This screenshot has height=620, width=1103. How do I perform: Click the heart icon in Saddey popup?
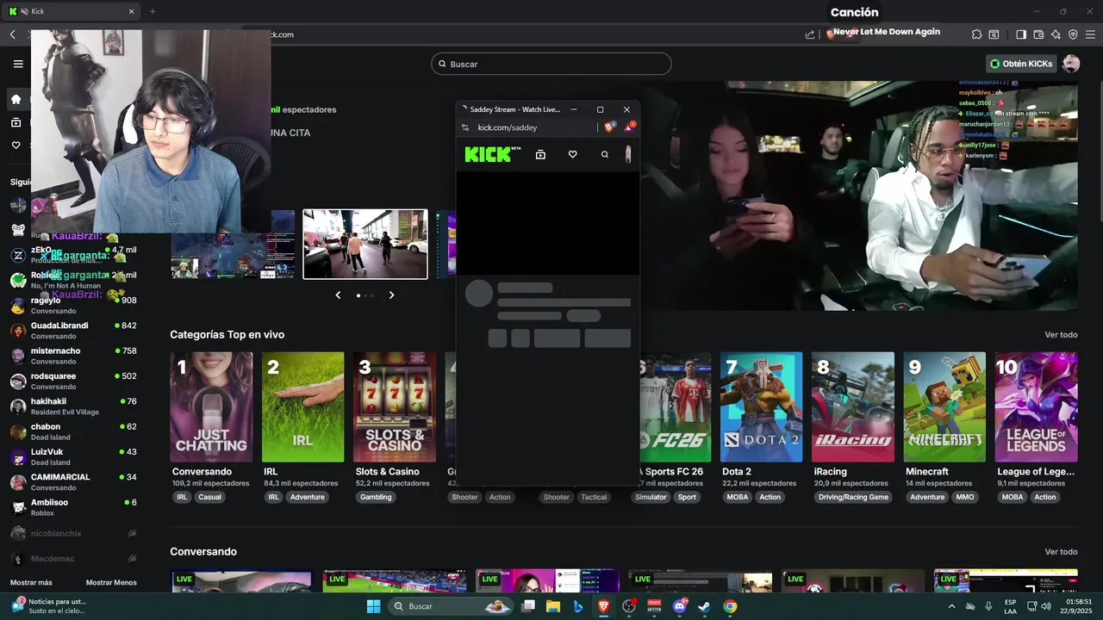click(572, 154)
